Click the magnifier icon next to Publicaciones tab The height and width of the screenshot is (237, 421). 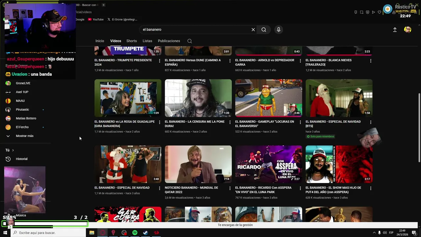click(189, 41)
